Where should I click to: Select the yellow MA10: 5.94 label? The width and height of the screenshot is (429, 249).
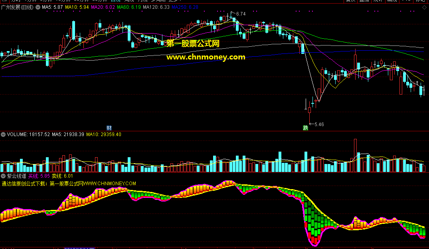pos(77,7)
